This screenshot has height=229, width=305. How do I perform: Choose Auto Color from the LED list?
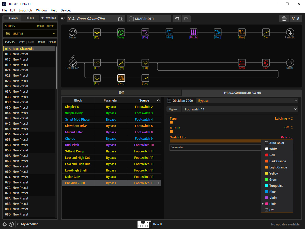277,143
